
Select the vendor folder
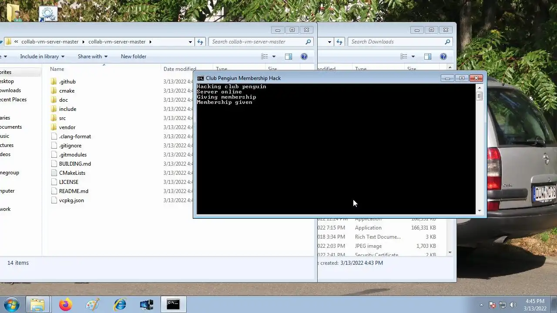pos(67,127)
